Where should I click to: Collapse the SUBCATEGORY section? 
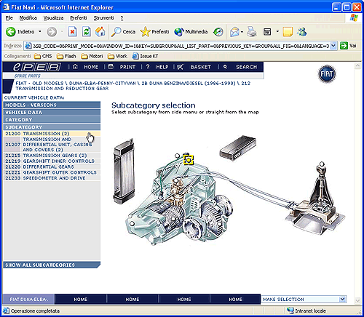(52, 127)
